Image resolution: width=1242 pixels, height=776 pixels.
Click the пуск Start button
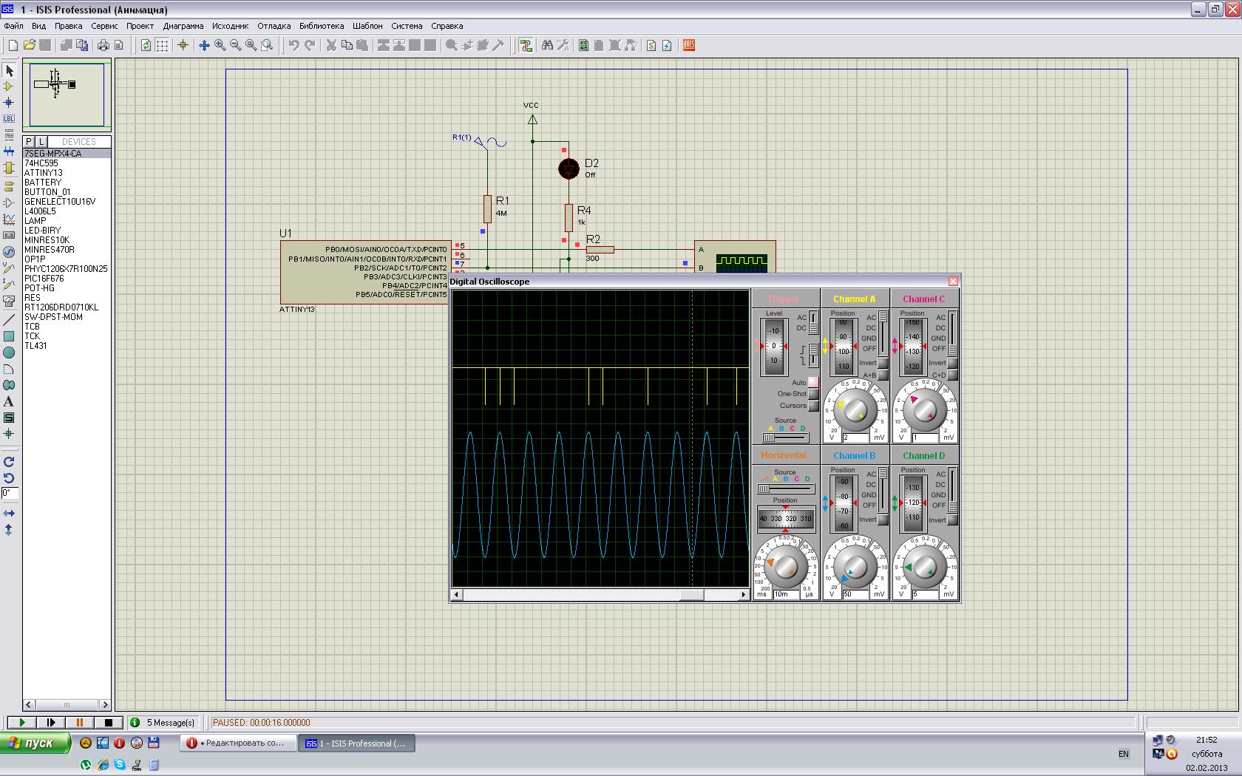coord(35,743)
